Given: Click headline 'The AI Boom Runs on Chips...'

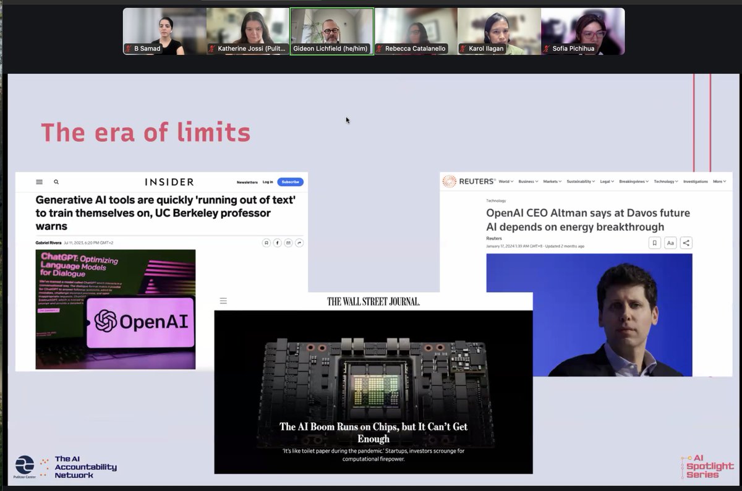Looking at the screenshot, I should (x=373, y=432).
